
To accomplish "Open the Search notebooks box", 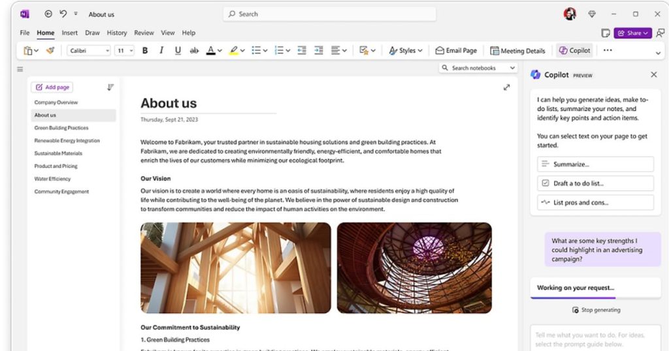I will pos(478,68).
